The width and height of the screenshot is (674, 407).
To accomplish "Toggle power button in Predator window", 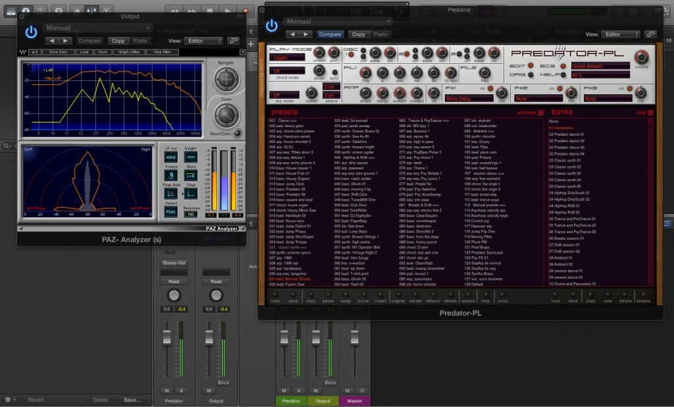I will [x=272, y=26].
